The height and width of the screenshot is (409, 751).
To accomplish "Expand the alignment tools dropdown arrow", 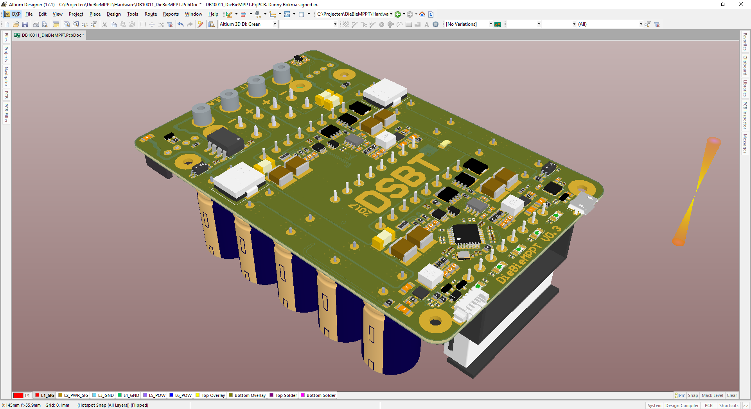I will coord(251,14).
